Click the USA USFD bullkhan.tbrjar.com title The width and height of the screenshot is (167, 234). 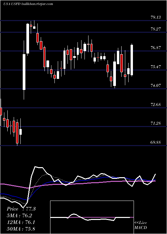pyautogui.click(x=28, y=4)
